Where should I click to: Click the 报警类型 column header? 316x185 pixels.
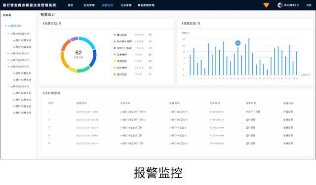coord(251,103)
